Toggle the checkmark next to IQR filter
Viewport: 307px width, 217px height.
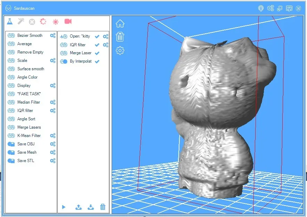(97, 45)
